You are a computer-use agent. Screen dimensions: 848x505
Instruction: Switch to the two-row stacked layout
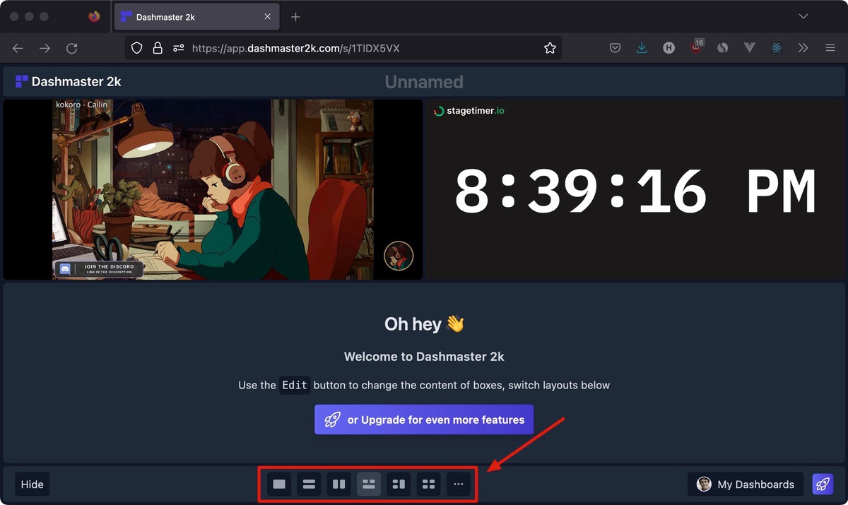[308, 484]
